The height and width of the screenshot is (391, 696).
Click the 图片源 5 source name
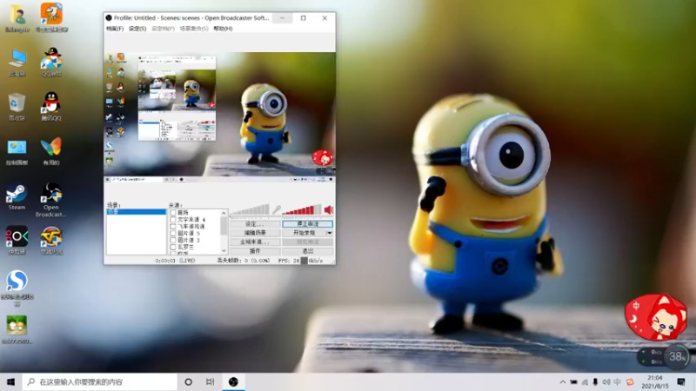[x=189, y=233]
